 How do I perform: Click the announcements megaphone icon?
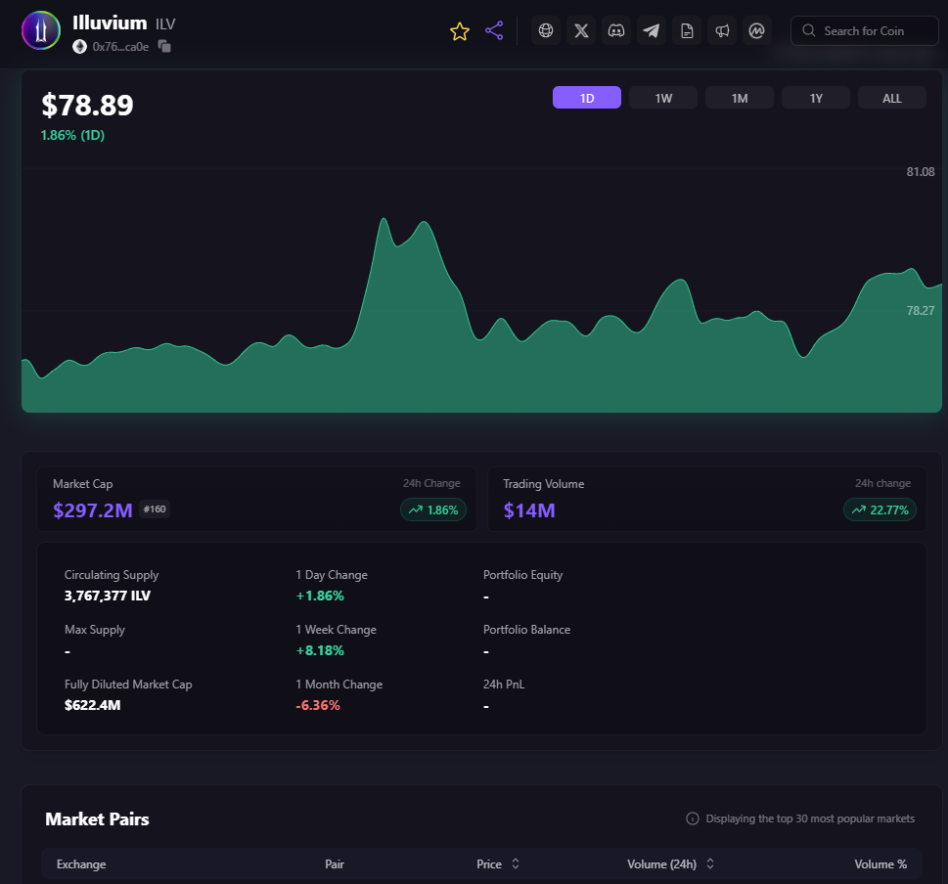click(x=722, y=31)
